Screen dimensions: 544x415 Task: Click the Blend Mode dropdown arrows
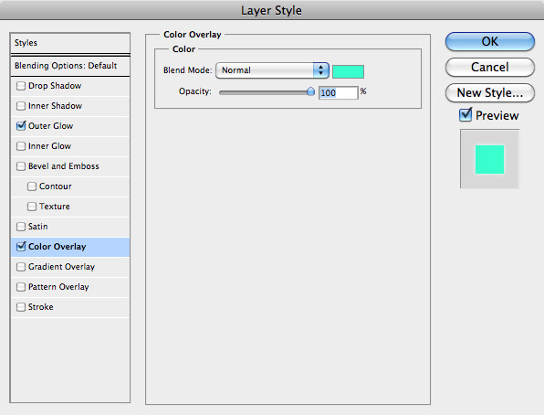[x=320, y=70]
